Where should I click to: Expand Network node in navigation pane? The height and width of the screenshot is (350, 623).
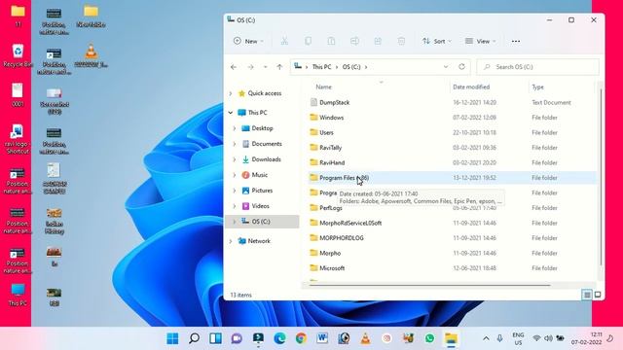[x=231, y=241]
